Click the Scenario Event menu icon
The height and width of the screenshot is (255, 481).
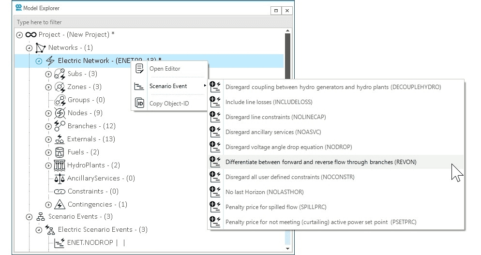click(x=139, y=86)
